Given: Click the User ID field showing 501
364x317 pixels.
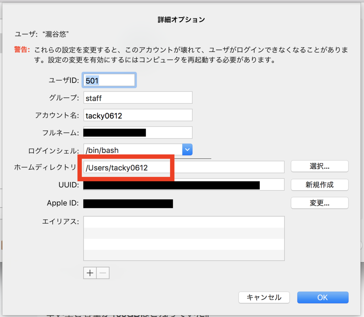Looking at the screenshot, I should tap(109, 80).
